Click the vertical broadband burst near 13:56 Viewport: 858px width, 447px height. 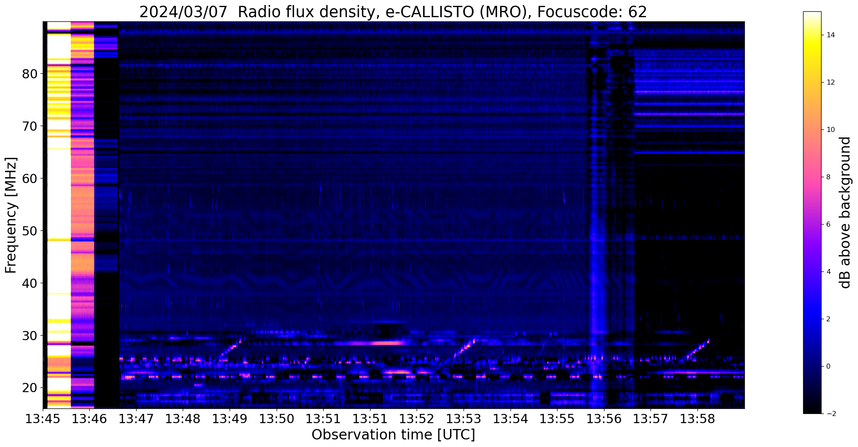[x=595, y=251]
